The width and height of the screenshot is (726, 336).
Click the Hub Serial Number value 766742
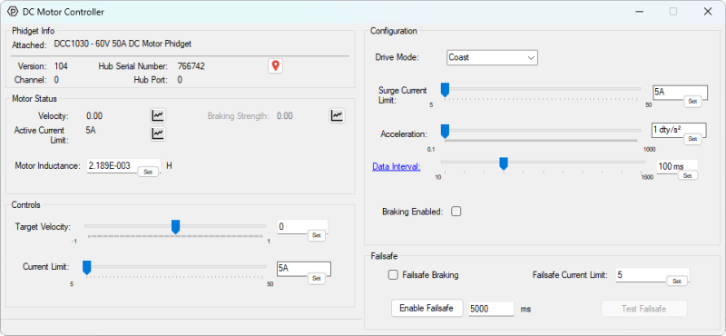[191, 66]
